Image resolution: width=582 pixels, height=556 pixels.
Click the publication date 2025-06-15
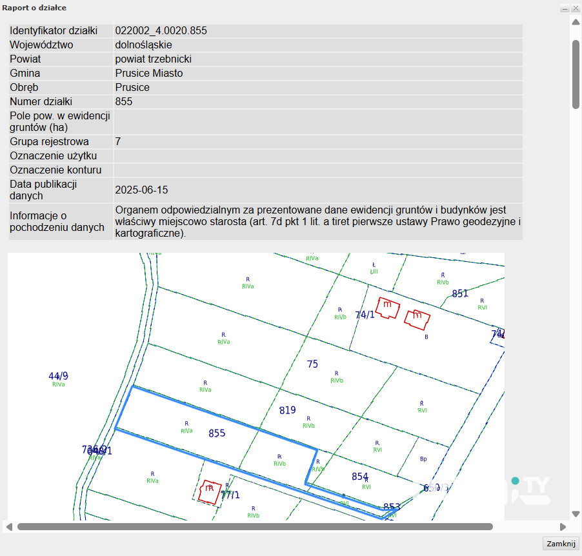tap(141, 190)
